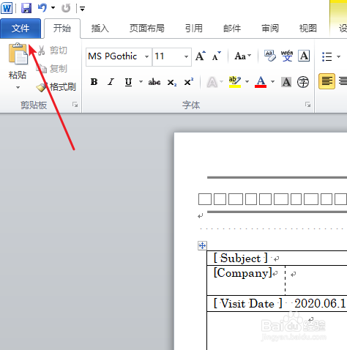Toggle bold formatting
Viewport: 347px width, 350px height.
[94, 82]
